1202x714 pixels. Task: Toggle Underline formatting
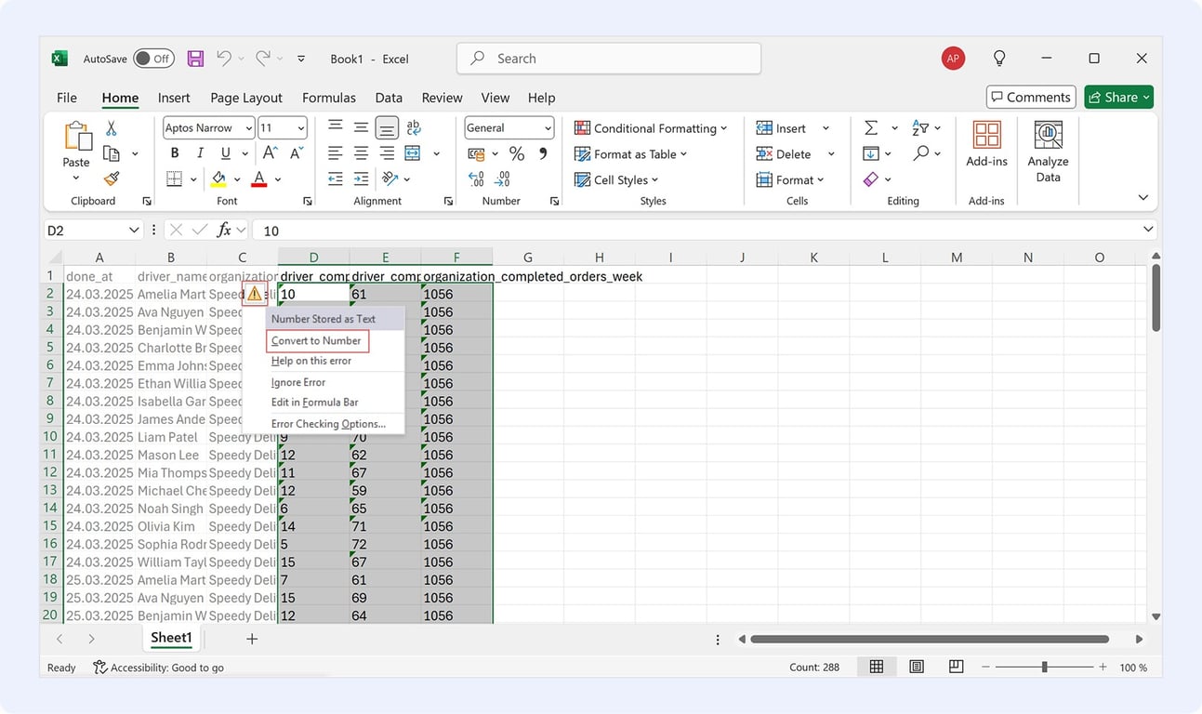(226, 153)
